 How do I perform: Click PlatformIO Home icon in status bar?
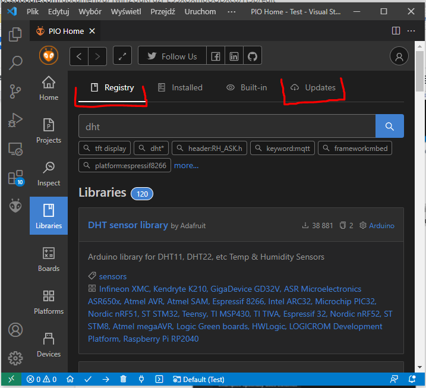(x=70, y=379)
